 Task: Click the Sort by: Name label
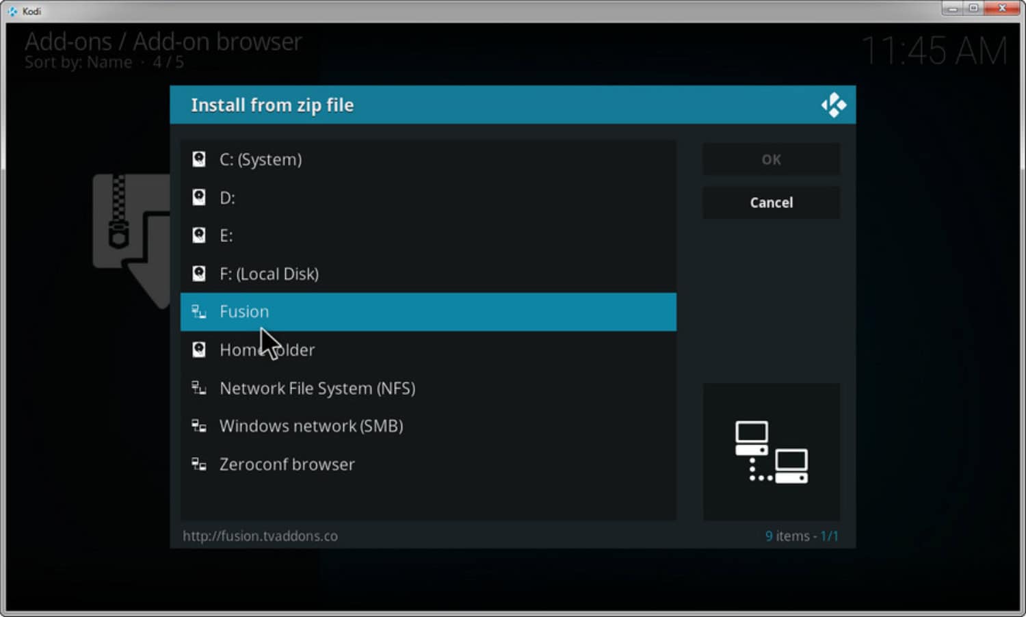coord(79,62)
